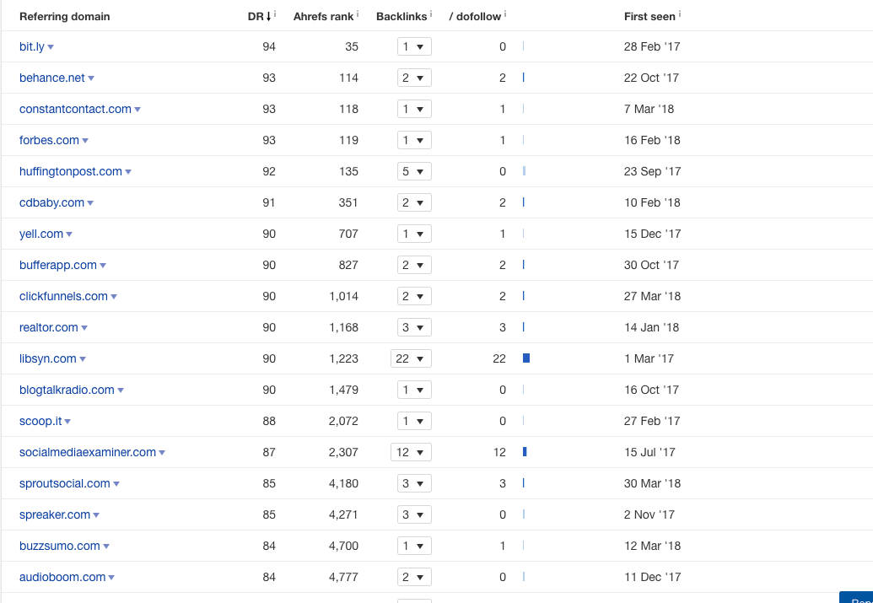The image size is (873, 603).
Task: Open backlinks dropdown for socialmediaexaminer.com
Action: click(x=411, y=452)
